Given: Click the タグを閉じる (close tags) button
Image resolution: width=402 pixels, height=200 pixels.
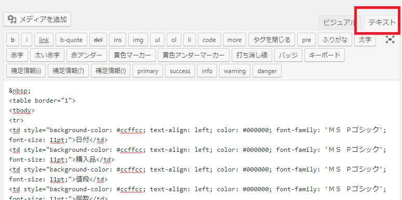Looking at the screenshot, I should point(272,40).
